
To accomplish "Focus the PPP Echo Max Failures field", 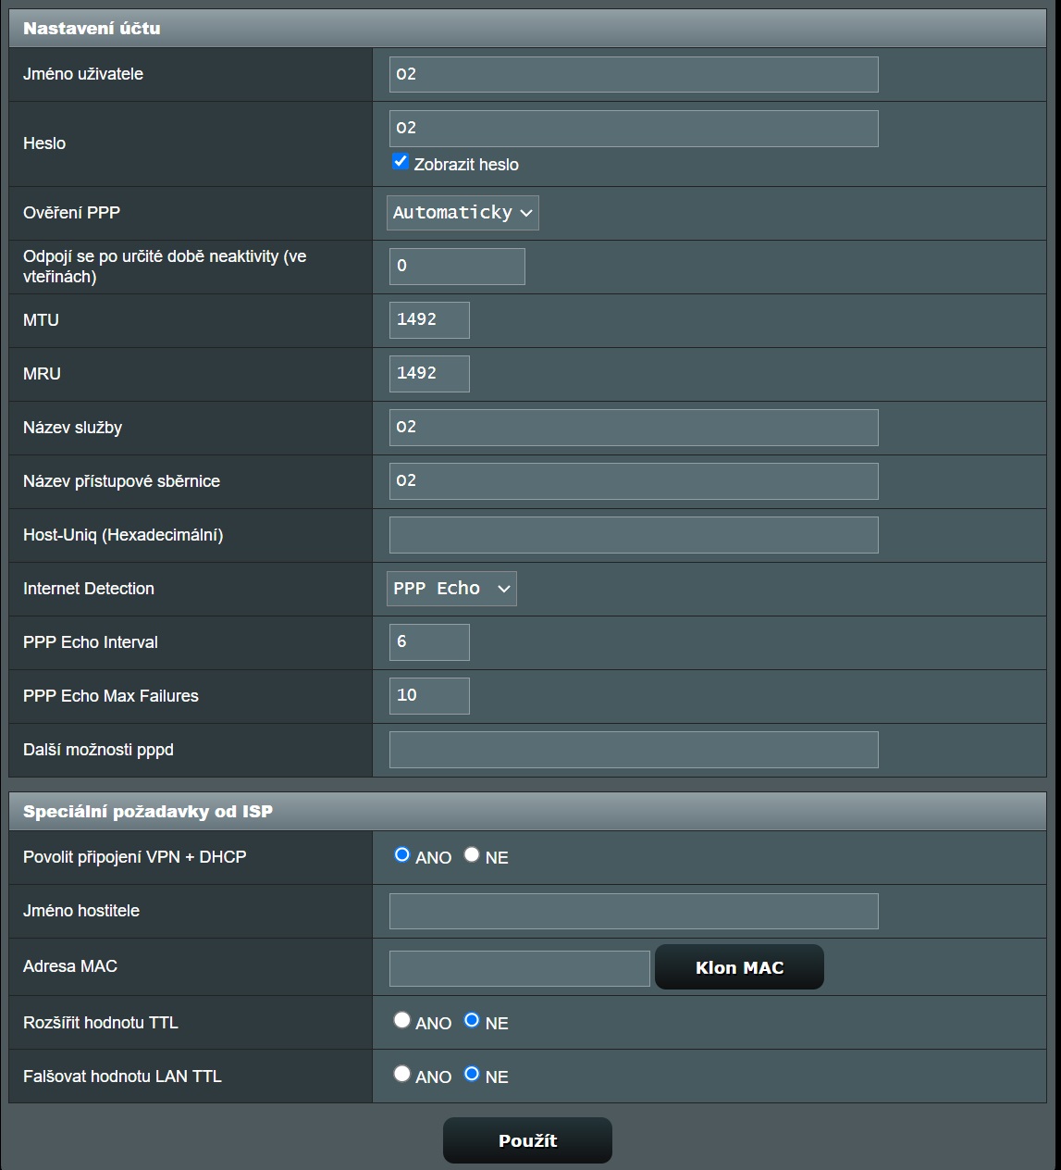I will (x=429, y=696).
